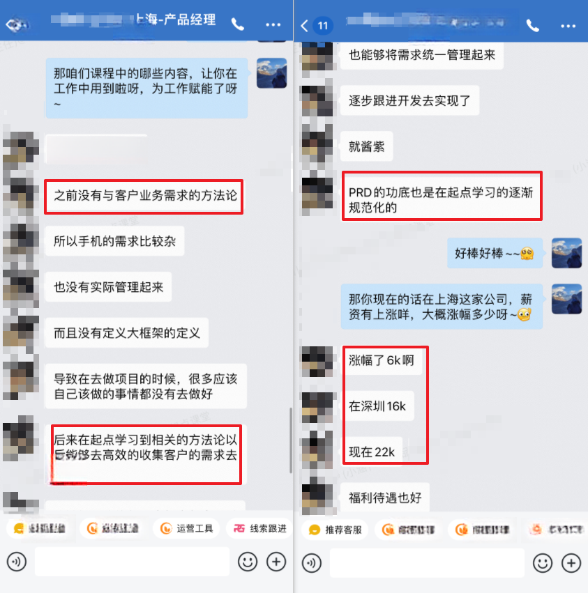The height and width of the screenshot is (593, 588).
Task: Select 线索跟进 quick action chip
Action: point(260,528)
